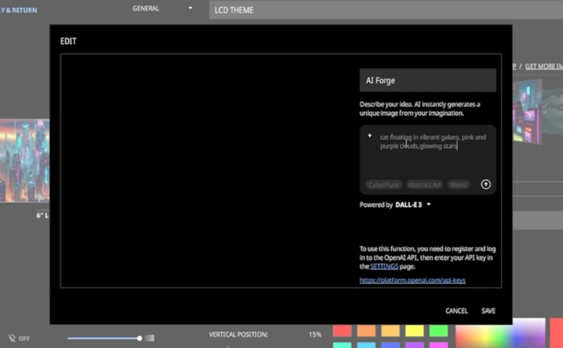Click the 15% vertical position value

[x=315, y=334]
